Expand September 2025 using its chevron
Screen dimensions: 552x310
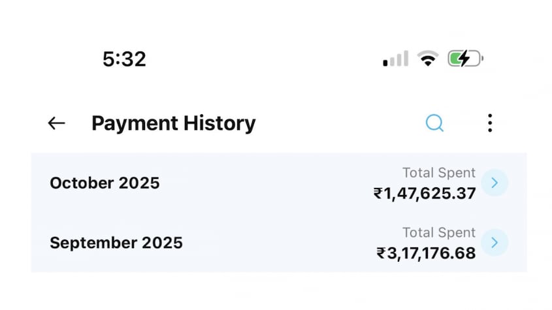(495, 243)
